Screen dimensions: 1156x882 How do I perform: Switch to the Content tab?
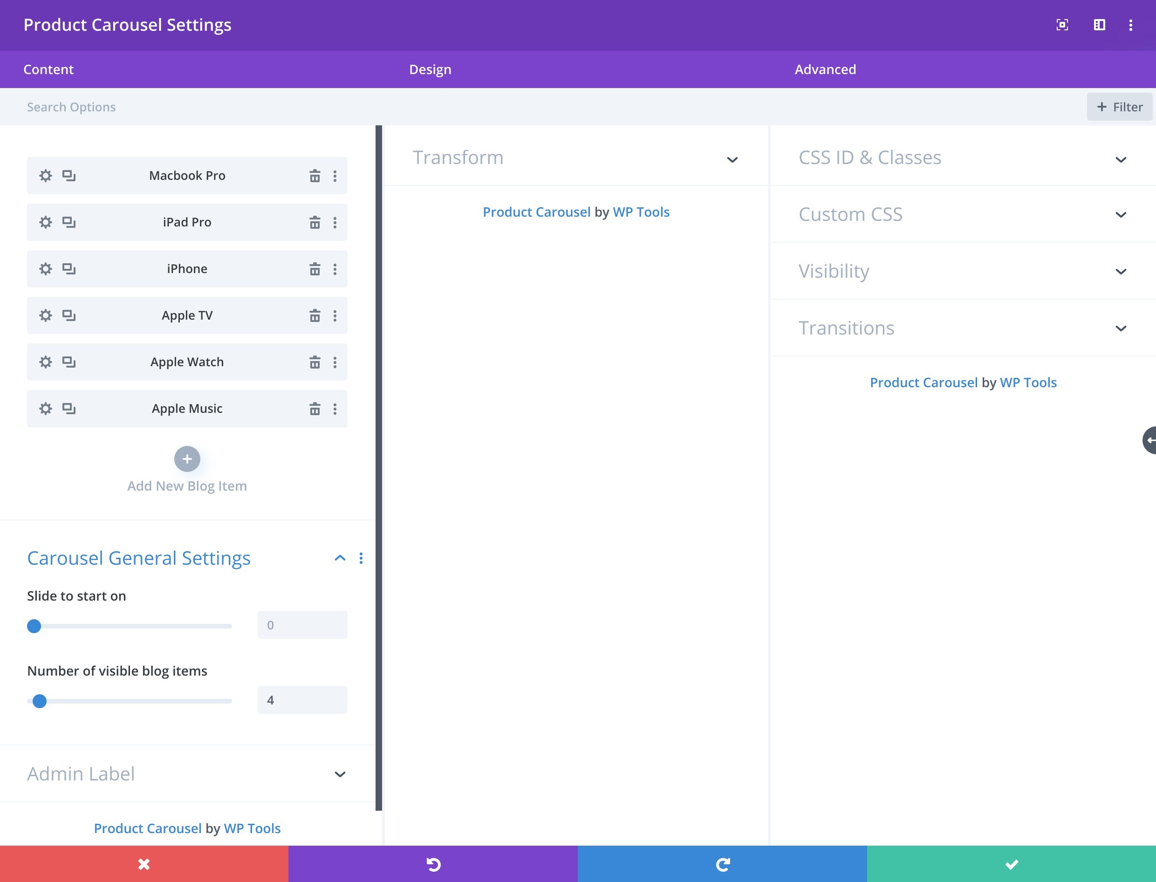click(48, 69)
